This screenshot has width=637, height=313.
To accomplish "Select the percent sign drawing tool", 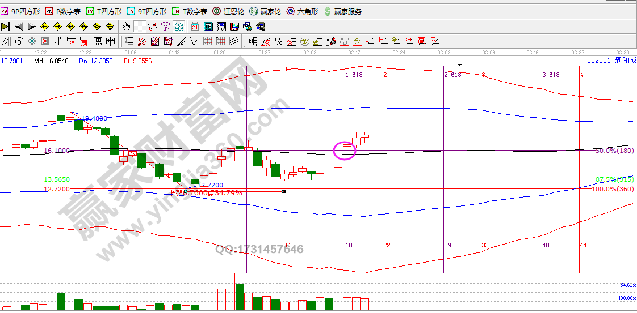I will (279, 41).
